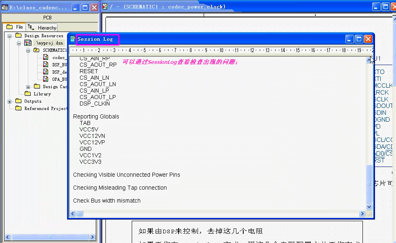
Task: Click the Design Cache folder icon
Action: (37, 87)
